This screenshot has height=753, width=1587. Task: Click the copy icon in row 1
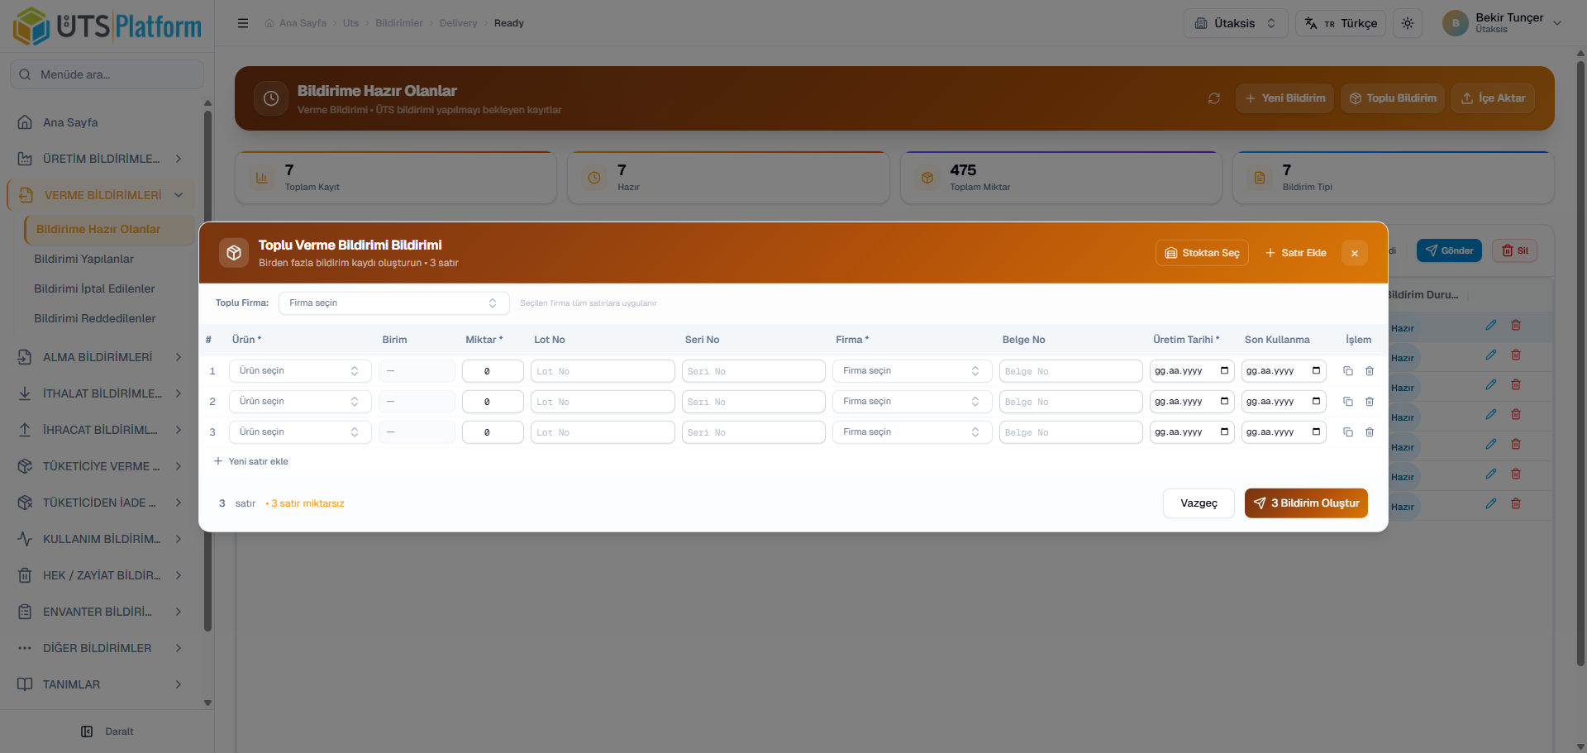pos(1347,371)
